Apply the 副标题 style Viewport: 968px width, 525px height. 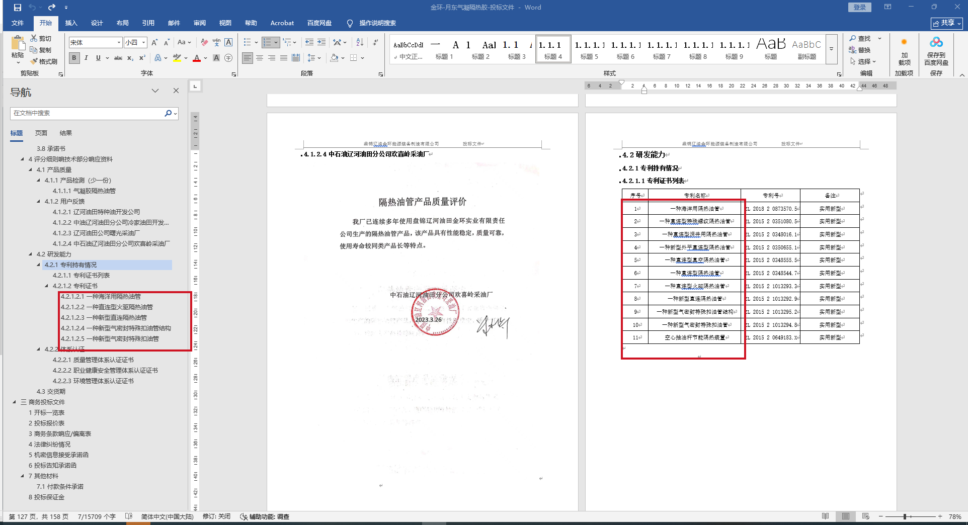(x=806, y=49)
